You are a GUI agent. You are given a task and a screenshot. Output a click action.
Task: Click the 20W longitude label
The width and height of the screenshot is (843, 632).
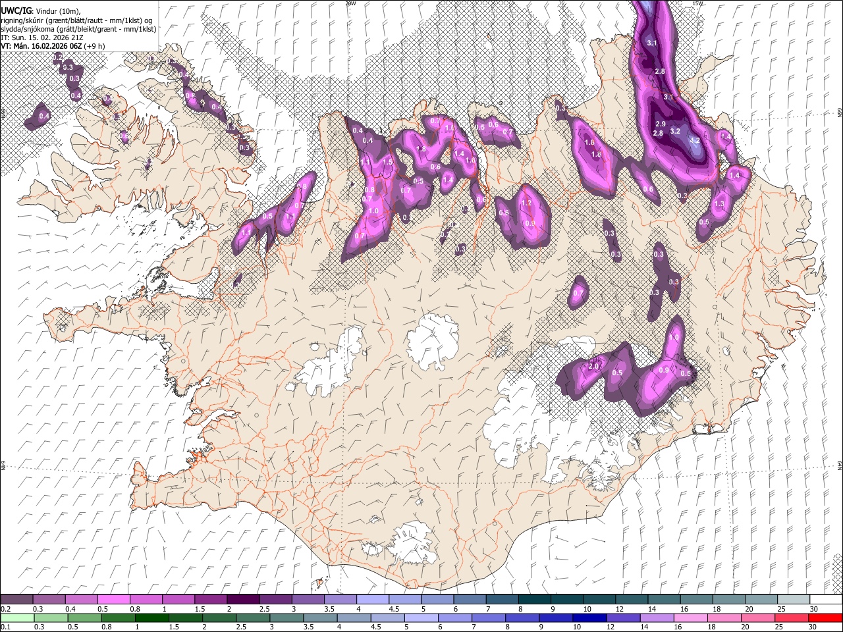click(x=350, y=3)
